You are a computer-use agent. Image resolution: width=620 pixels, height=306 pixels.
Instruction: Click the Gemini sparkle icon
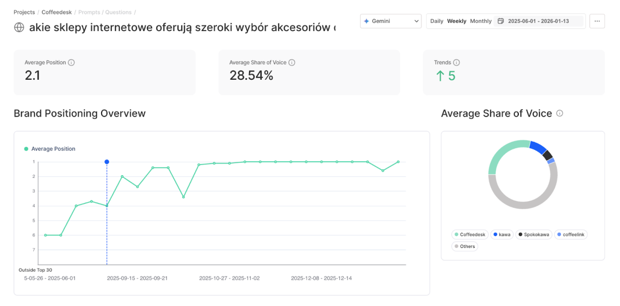[x=367, y=21]
